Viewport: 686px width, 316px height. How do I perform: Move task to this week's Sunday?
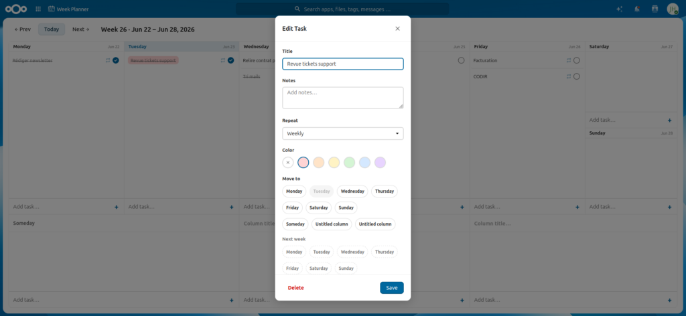pos(346,208)
